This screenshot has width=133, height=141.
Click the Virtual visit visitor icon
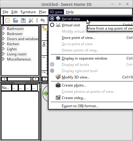[x=58, y=25]
